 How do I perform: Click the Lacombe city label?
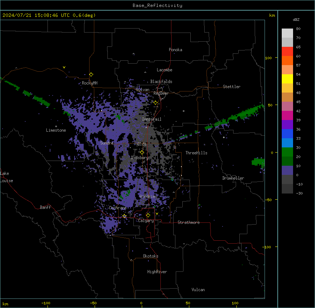coord(164,70)
